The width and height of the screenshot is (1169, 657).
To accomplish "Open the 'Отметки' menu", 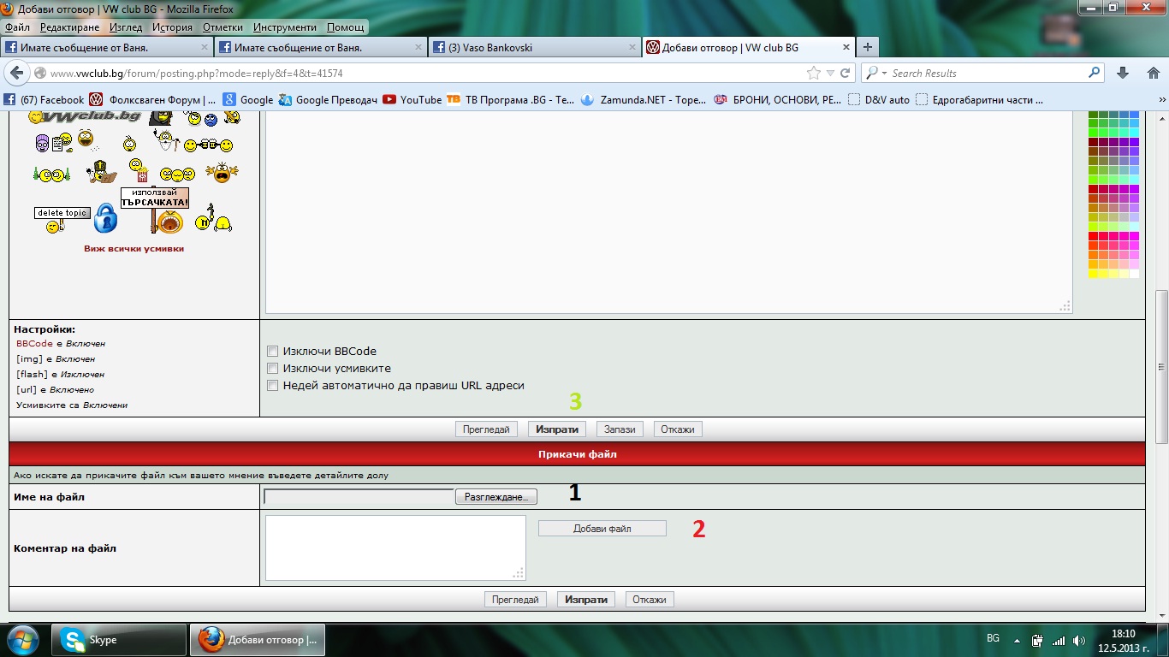I will pyautogui.click(x=223, y=27).
